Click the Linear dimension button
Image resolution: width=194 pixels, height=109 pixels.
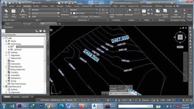(74, 17)
